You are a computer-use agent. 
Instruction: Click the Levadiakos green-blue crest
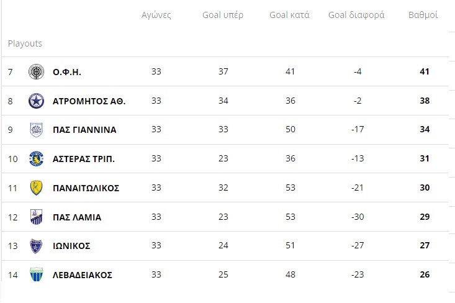36,274
